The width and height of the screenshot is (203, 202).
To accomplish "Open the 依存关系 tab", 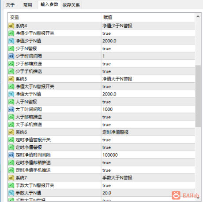I will (71, 5).
